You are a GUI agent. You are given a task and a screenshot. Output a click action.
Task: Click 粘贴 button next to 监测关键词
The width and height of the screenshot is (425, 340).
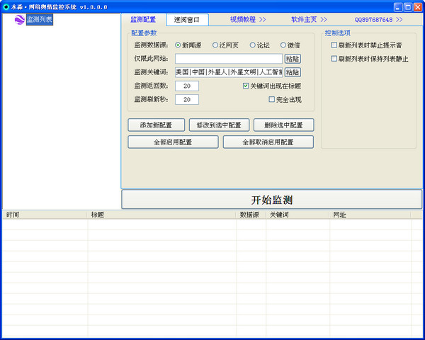pyautogui.click(x=293, y=72)
